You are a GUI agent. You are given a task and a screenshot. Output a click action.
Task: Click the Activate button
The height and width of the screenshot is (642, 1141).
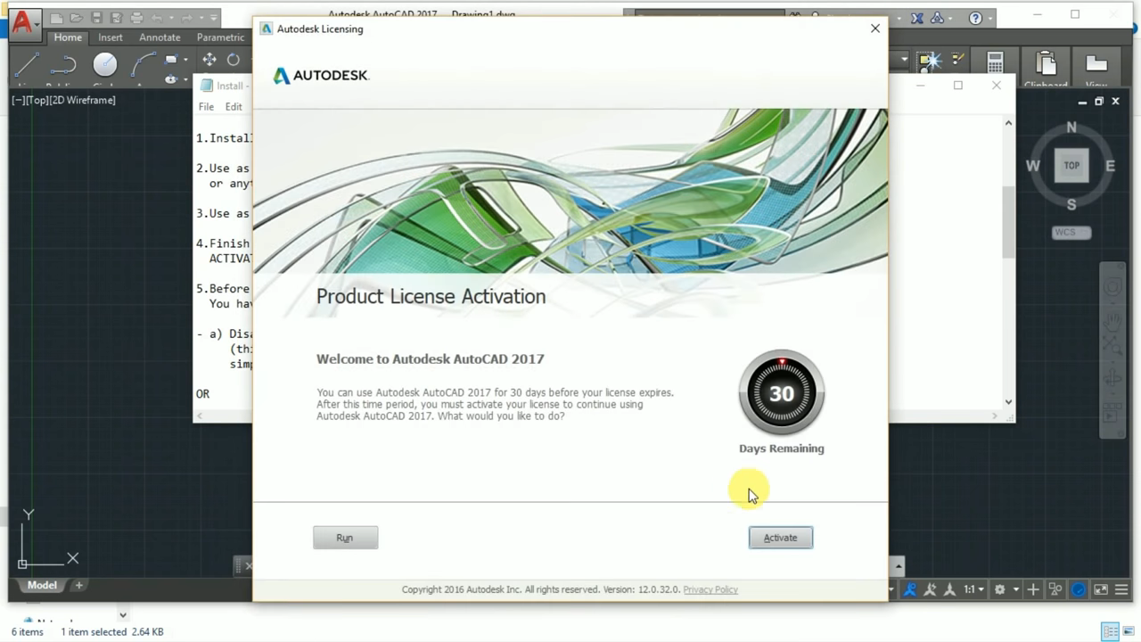point(780,538)
